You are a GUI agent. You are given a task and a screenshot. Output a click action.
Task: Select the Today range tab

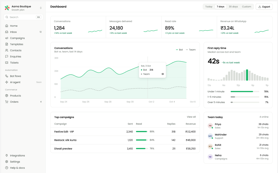click(x=209, y=7)
